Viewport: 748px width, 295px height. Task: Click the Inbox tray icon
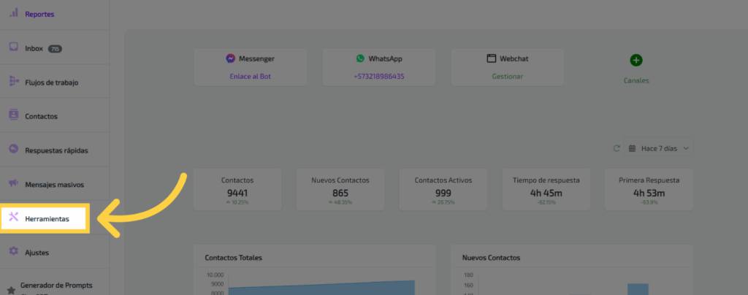pyautogui.click(x=13, y=47)
